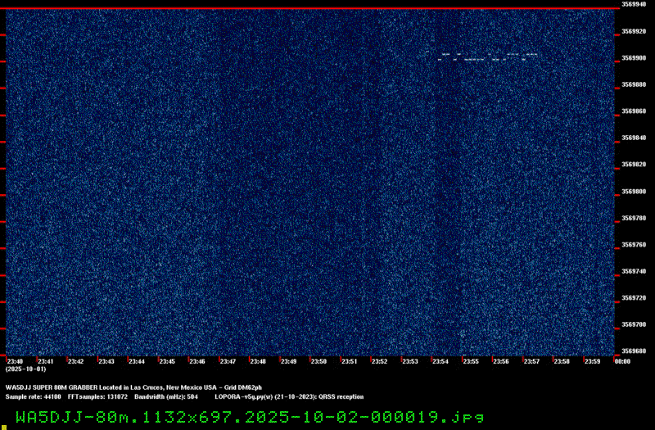
Task: Click the 23:52 time marker
Action: pos(380,361)
